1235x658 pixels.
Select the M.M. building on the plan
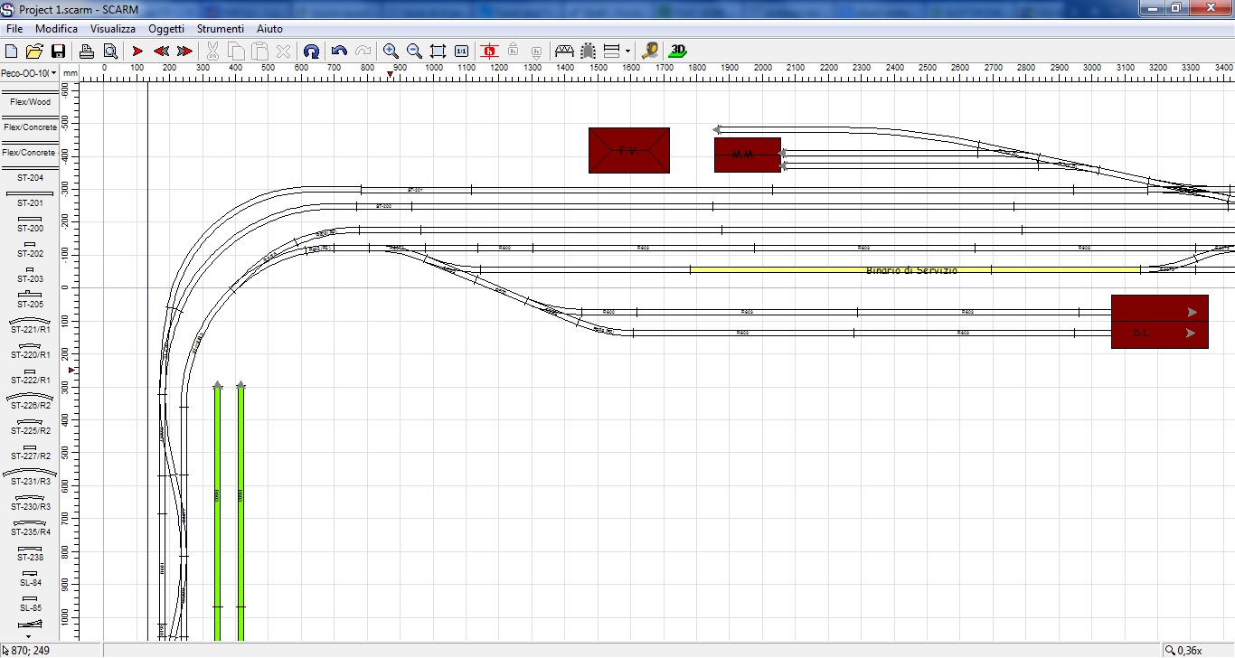(x=747, y=155)
